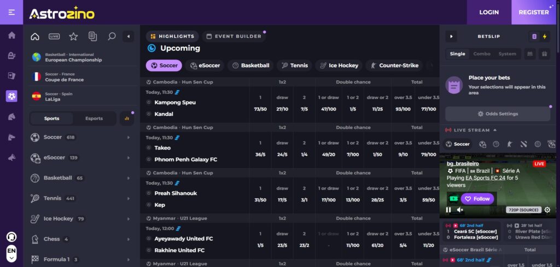Mute the live stream video
This screenshot has height=267, width=560.
tap(460, 210)
